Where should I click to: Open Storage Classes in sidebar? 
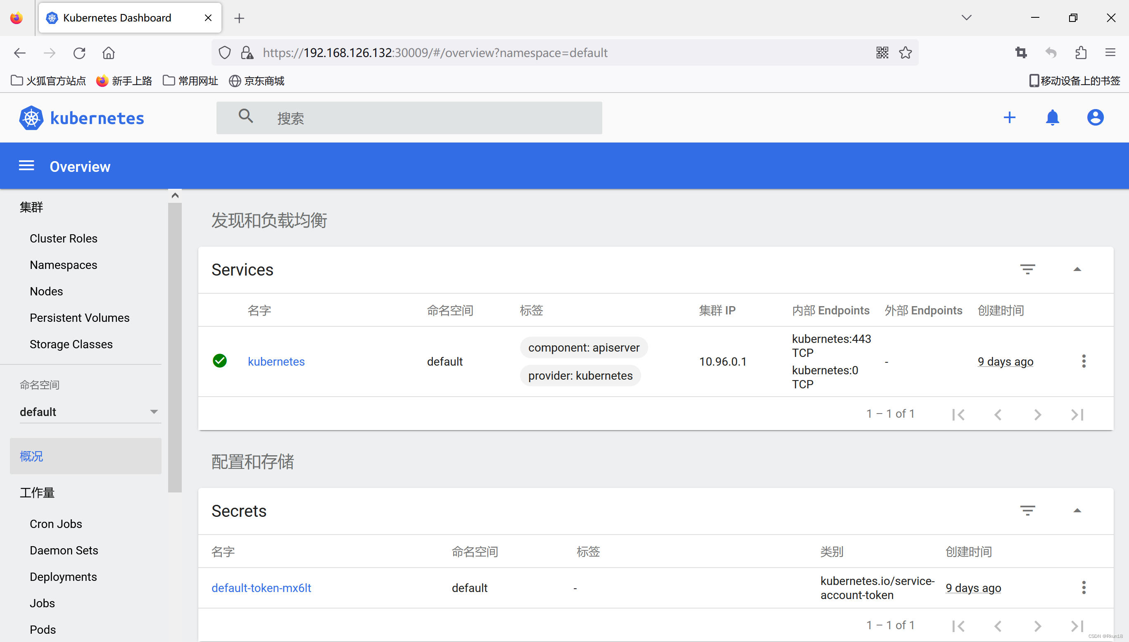71,345
